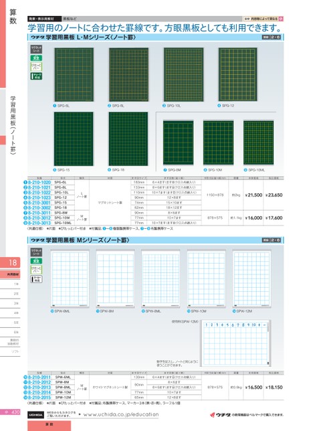Viewport: 309px width, 431px height.
Task: Select the 共用教材 side tab
Action: pos(10,274)
